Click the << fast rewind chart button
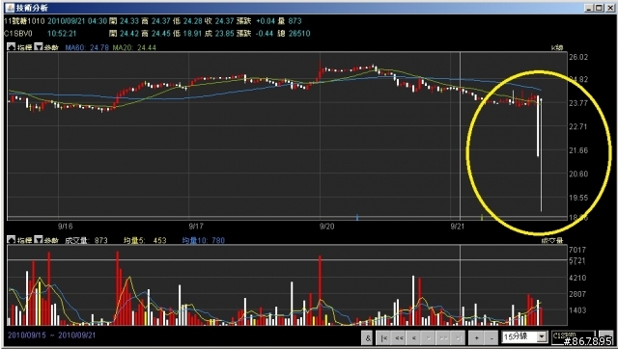Image resolution: width=618 pixels, height=349 pixels. 399,337
